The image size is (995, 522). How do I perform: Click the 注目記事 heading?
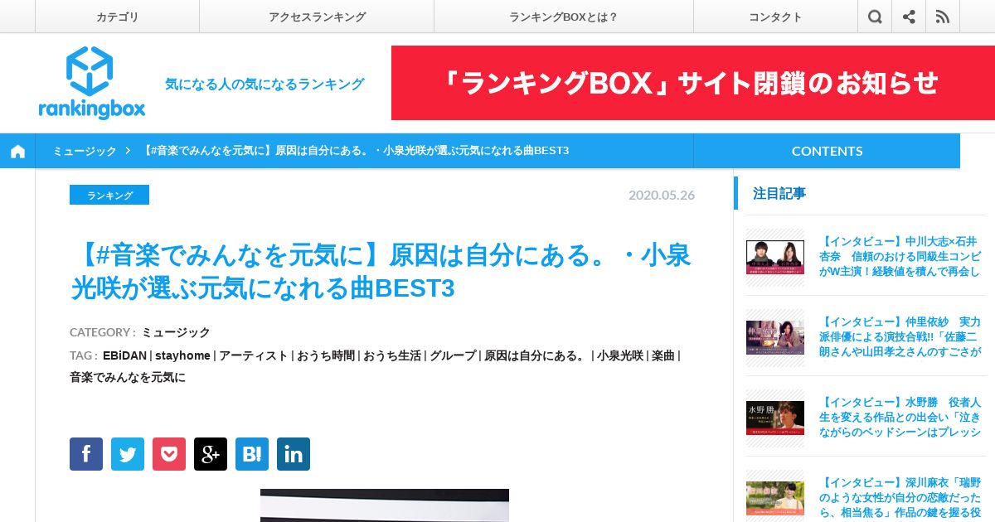tap(779, 193)
